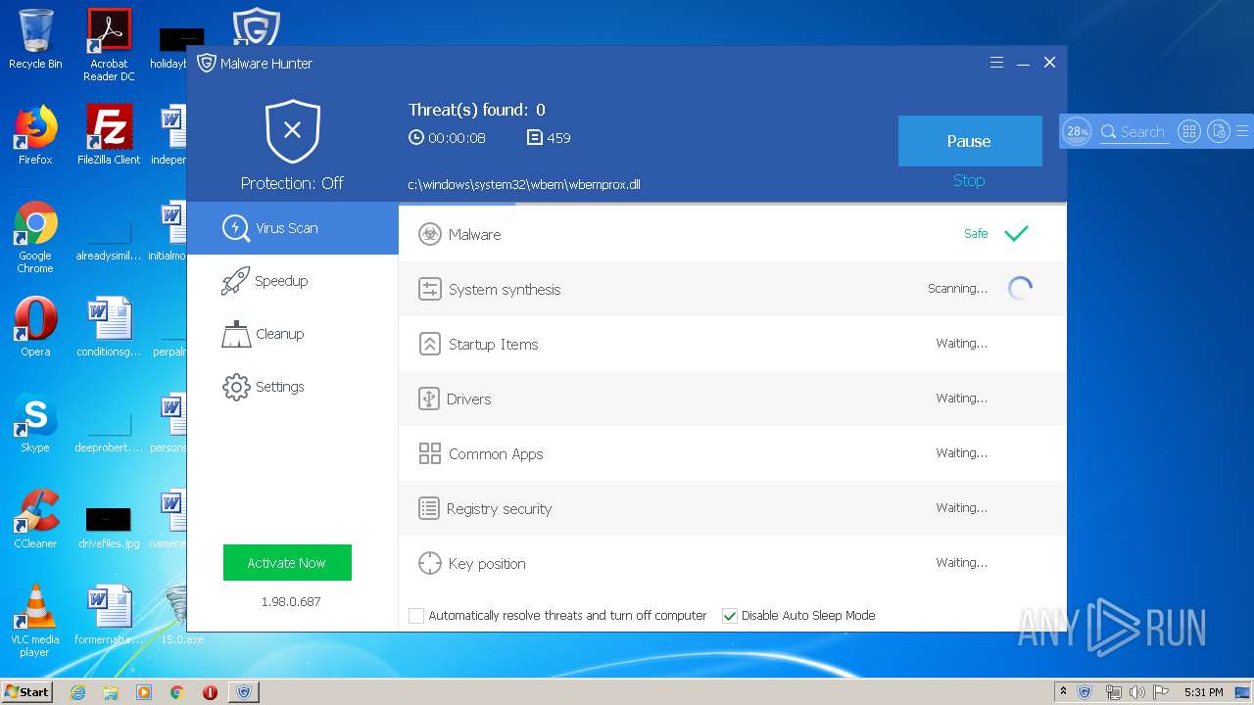
Task: Click the widget file history icon
Action: [x=1218, y=131]
